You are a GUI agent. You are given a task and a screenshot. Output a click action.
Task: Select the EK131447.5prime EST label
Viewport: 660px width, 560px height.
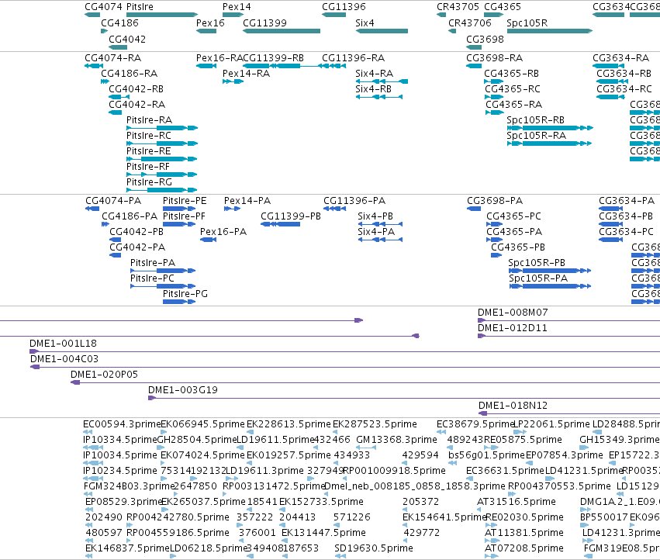click(x=323, y=533)
